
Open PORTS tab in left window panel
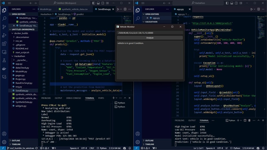click(101, 98)
